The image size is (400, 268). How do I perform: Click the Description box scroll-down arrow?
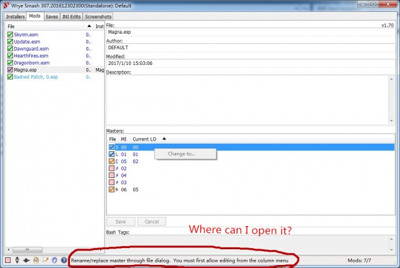pos(391,121)
